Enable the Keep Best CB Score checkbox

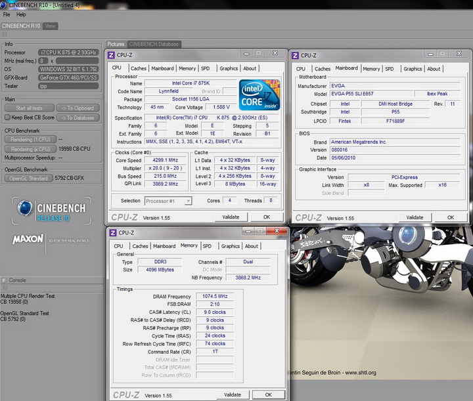click(7, 117)
